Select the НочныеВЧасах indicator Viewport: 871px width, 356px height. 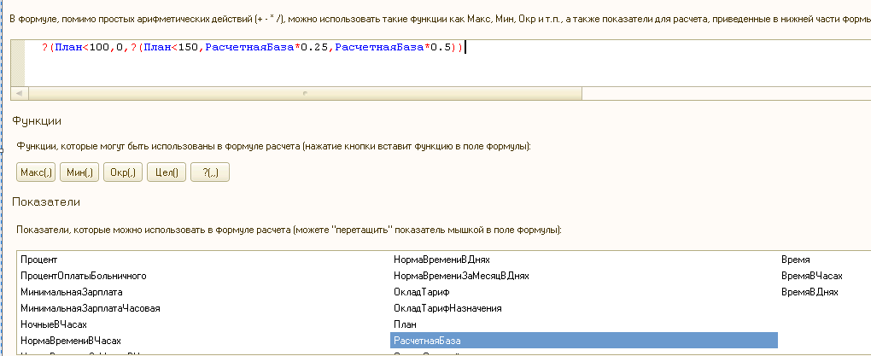point(54,324)
